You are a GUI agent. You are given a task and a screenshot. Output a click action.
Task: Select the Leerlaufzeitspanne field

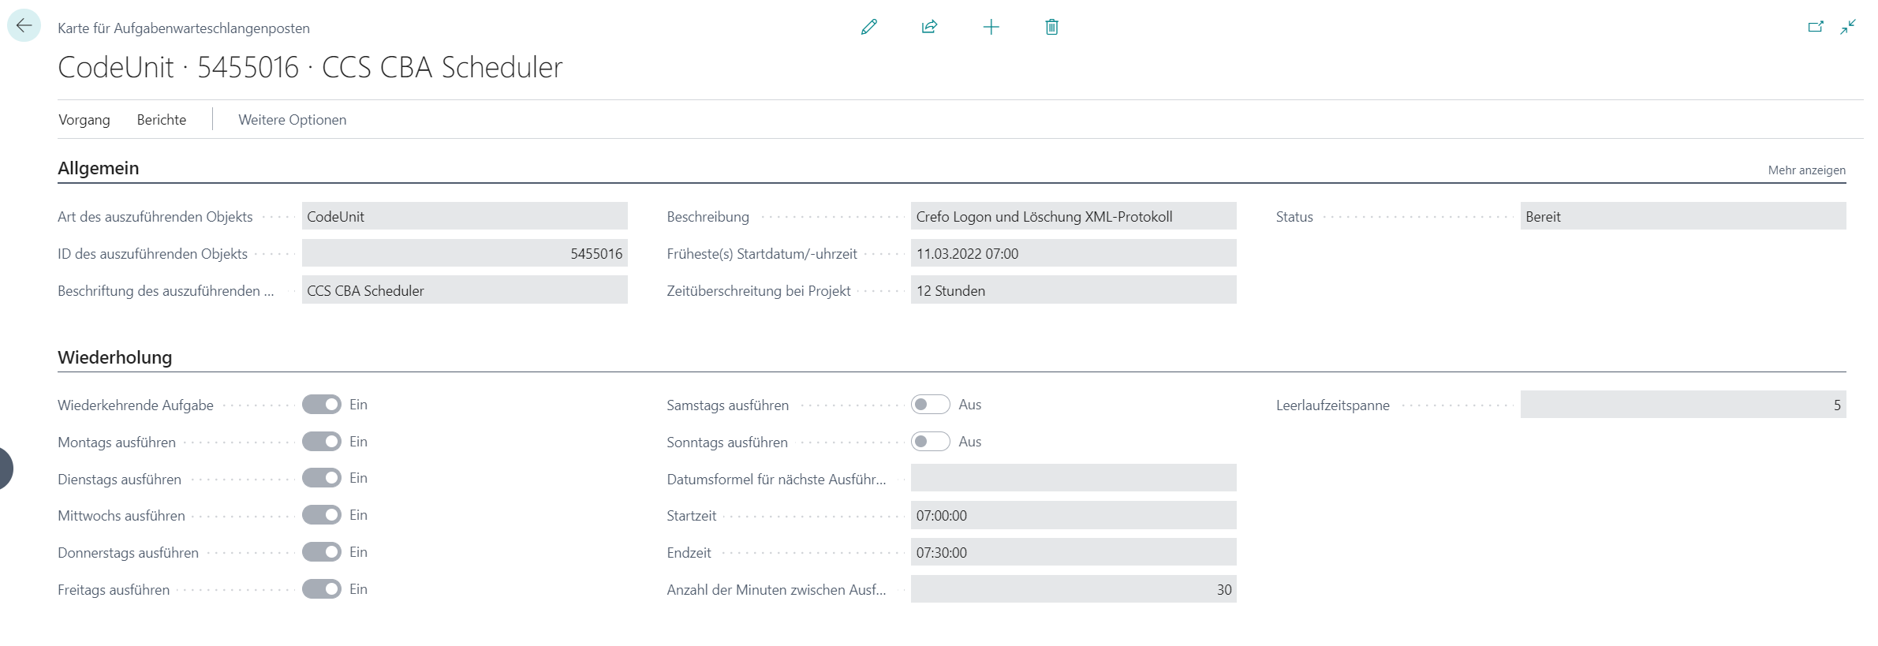(1682, 405)
